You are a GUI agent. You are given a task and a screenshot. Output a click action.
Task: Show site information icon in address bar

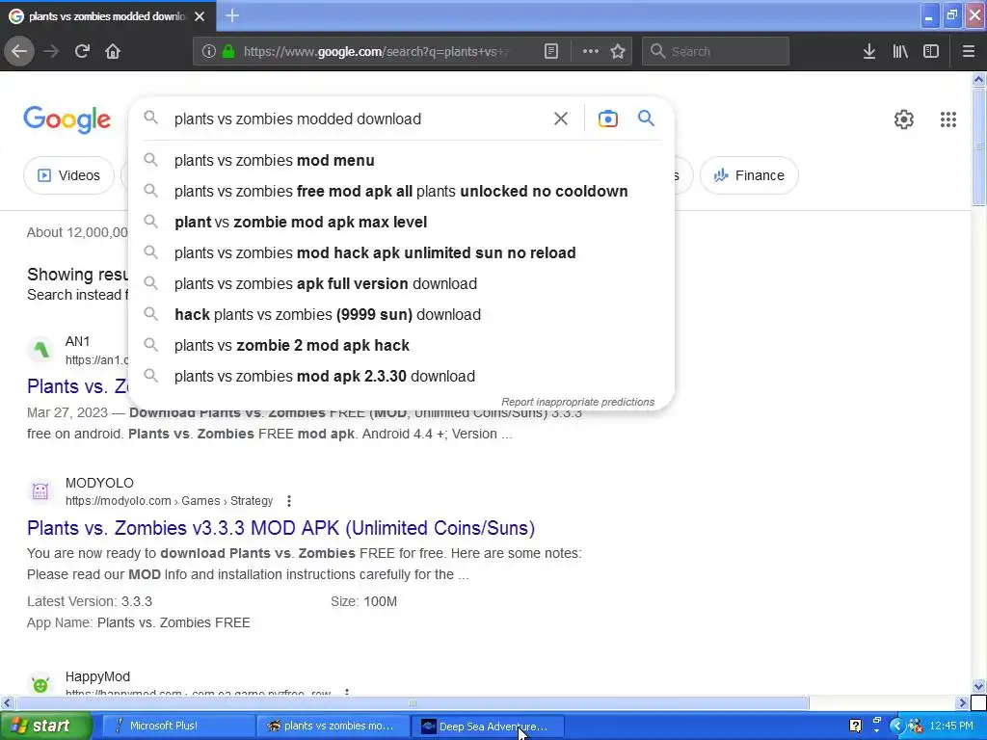coord(208,52)
